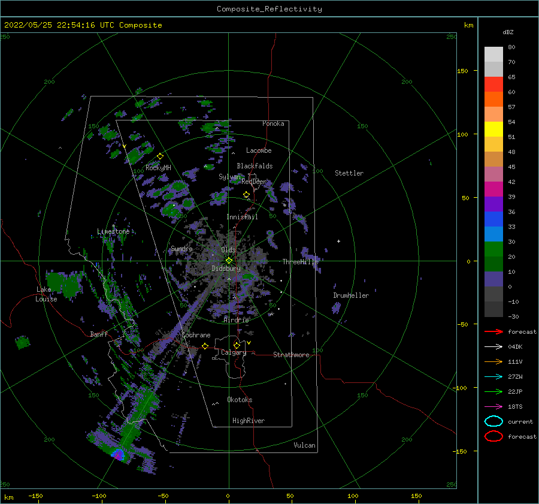Select the cyan current ellipse symbol

(493, 421)
